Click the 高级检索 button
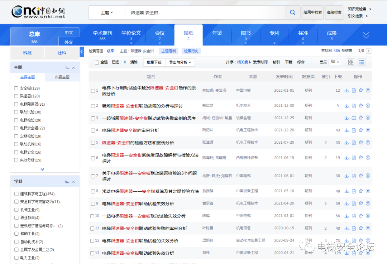The height and width of the screenshot is (264, 387). 334,12
